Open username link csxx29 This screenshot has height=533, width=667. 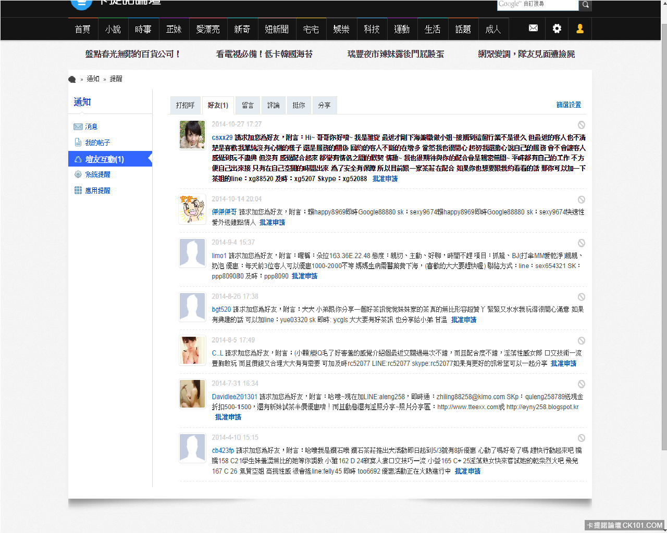pos(222,137)
